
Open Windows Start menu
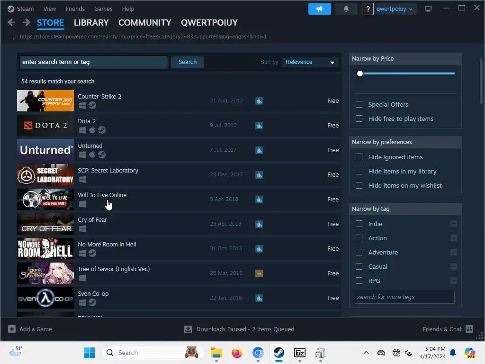pyautogui.click(x=90, y=353)
